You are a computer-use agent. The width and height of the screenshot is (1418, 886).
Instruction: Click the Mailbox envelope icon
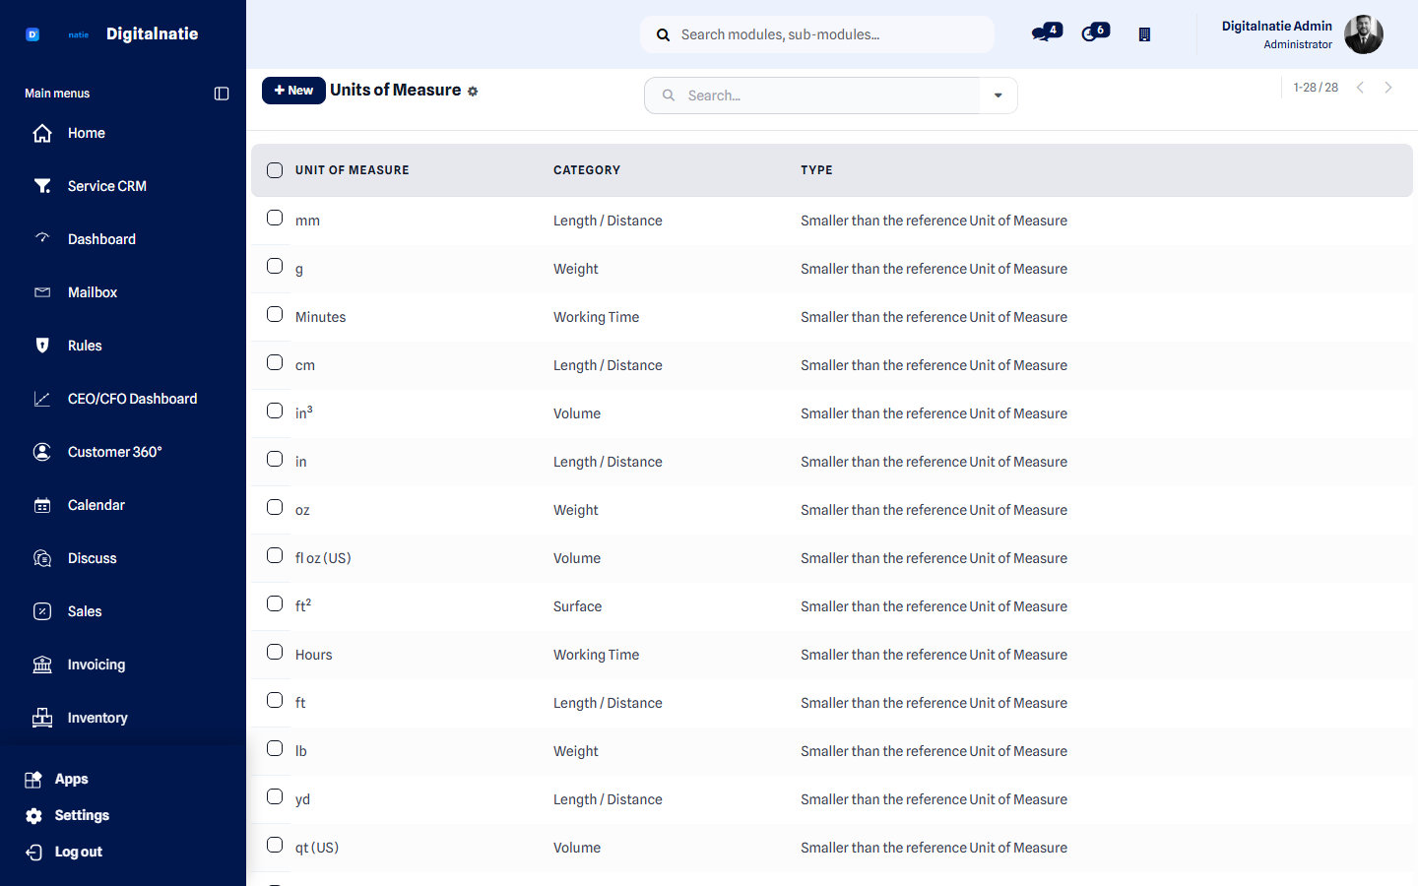pyautogui.click(x=42, y=292)
